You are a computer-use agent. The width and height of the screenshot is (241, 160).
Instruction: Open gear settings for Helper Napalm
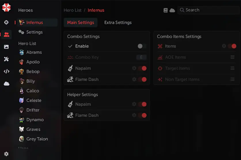134,104
